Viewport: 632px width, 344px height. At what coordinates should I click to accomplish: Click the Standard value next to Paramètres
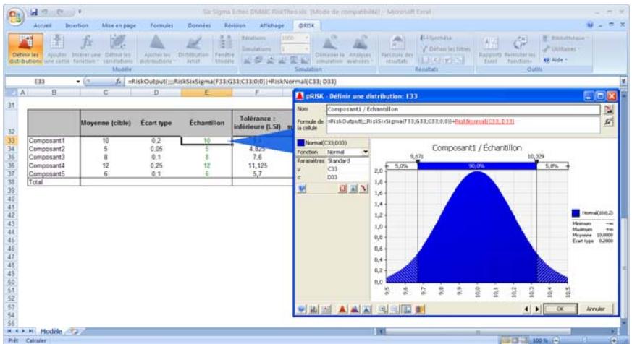[347, 161]
